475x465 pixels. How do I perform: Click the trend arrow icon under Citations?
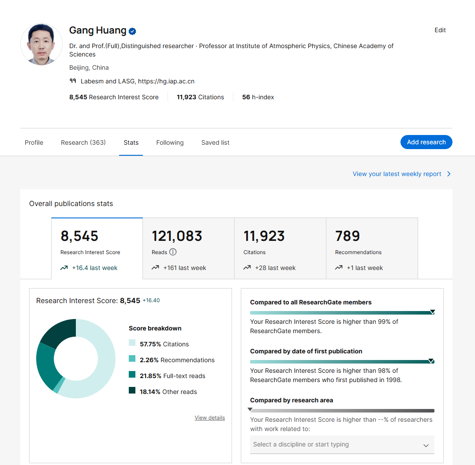247,268
